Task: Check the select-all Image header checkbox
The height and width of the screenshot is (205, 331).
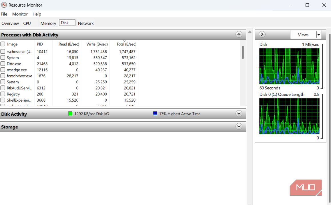Action: pos(3,44)
